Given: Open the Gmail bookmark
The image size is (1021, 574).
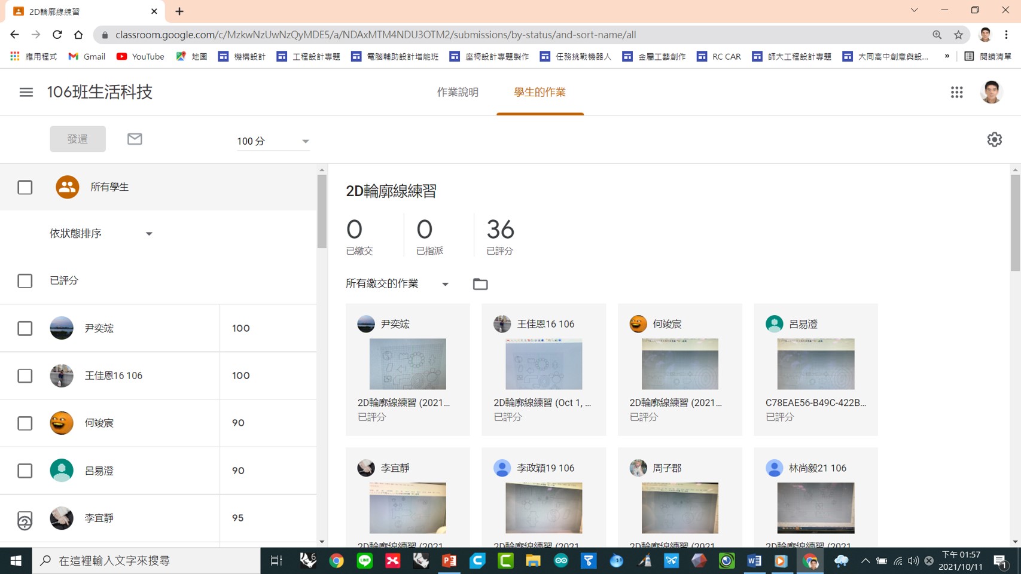Looking at the screenshot, I should (x=87, y=56).
